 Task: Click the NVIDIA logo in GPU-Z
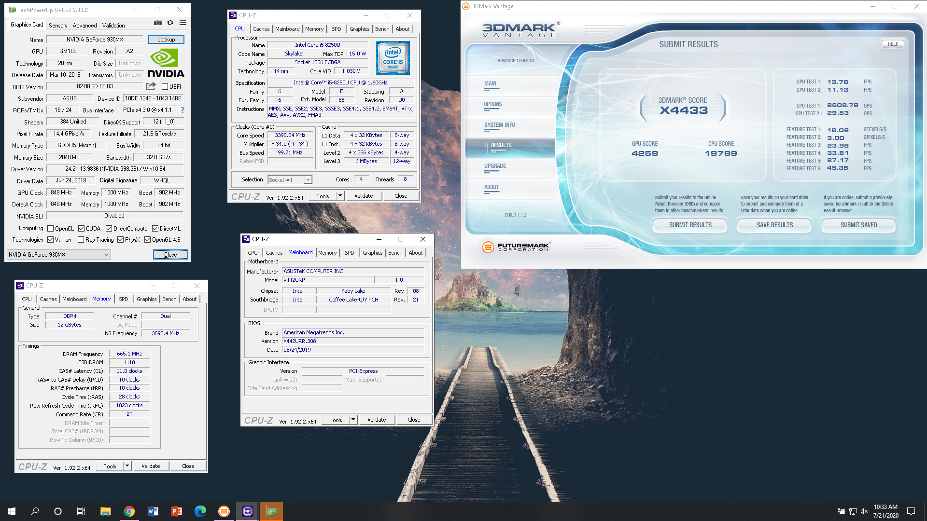166,63
